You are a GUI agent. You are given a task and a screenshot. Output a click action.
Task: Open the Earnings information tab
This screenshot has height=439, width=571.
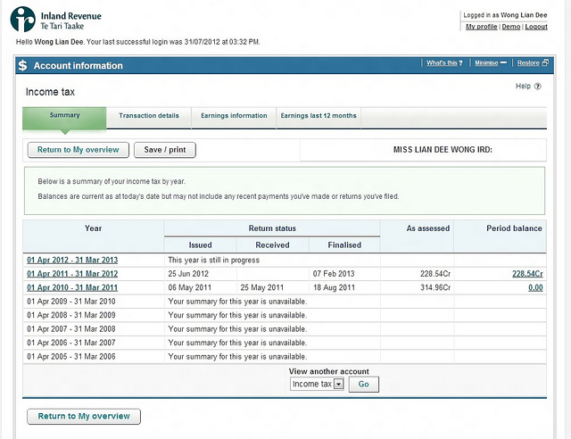click(x=233, y=116)
